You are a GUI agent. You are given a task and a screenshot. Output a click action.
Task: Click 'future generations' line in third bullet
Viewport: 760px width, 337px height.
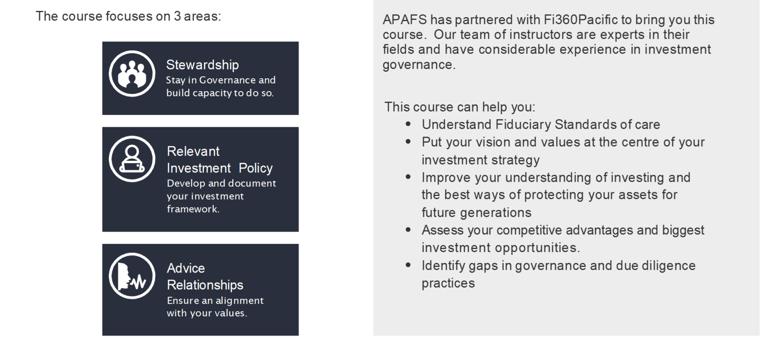476,212
